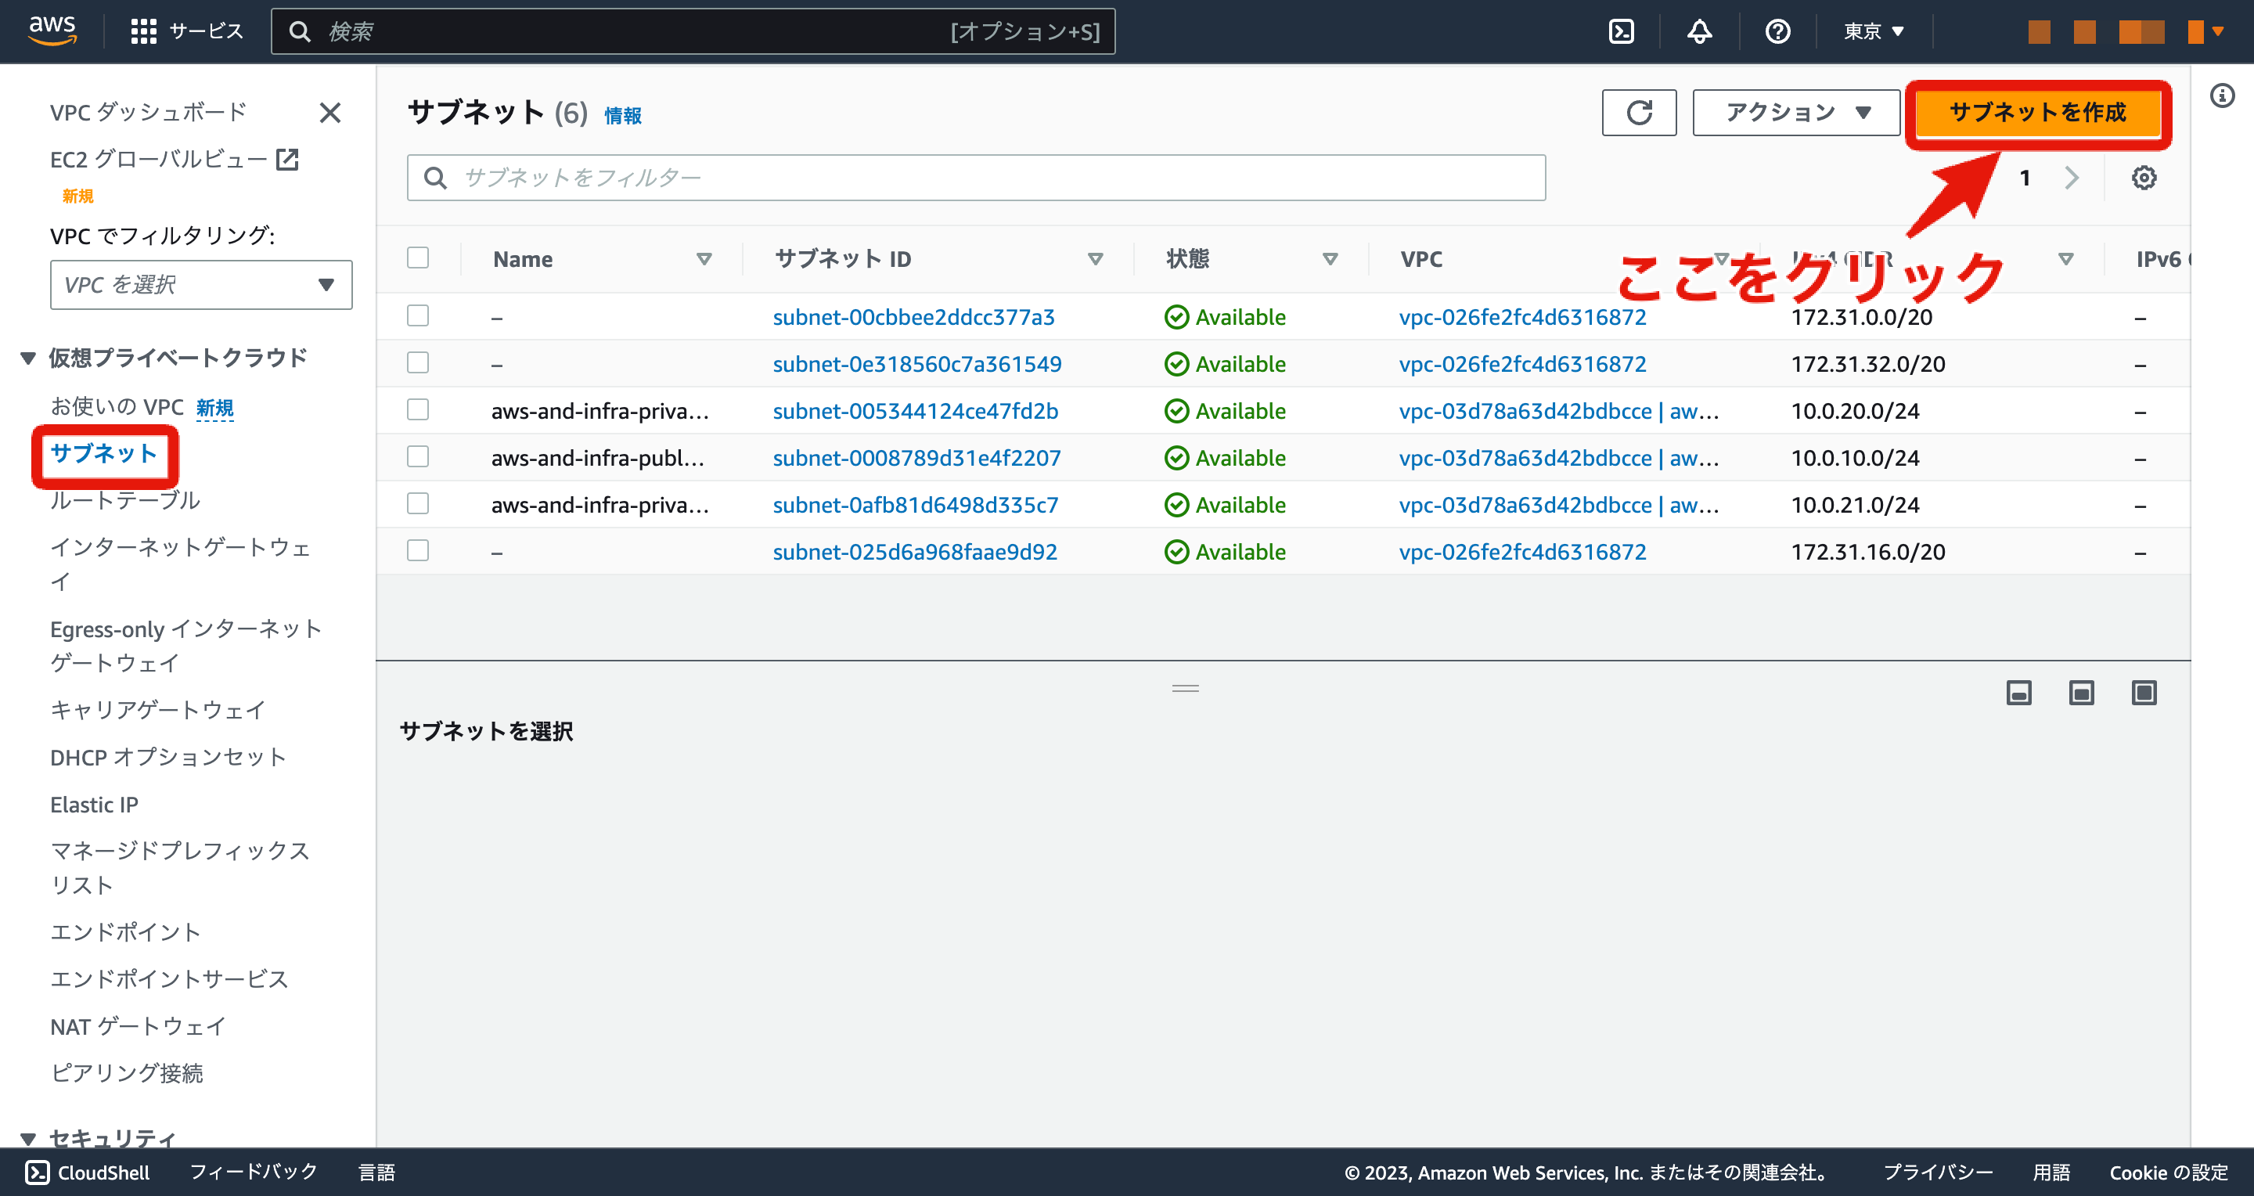Check the select-all subnets checkbox
The width and height of the screenshot is (2254, 1196).
click(x=418, y=258)
